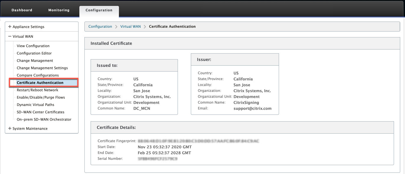Click the blurred Serial Number value
405x174 pixels.
point(158,159)
